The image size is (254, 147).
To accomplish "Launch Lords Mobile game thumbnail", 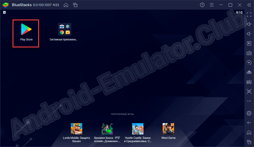I will [76, 129].
